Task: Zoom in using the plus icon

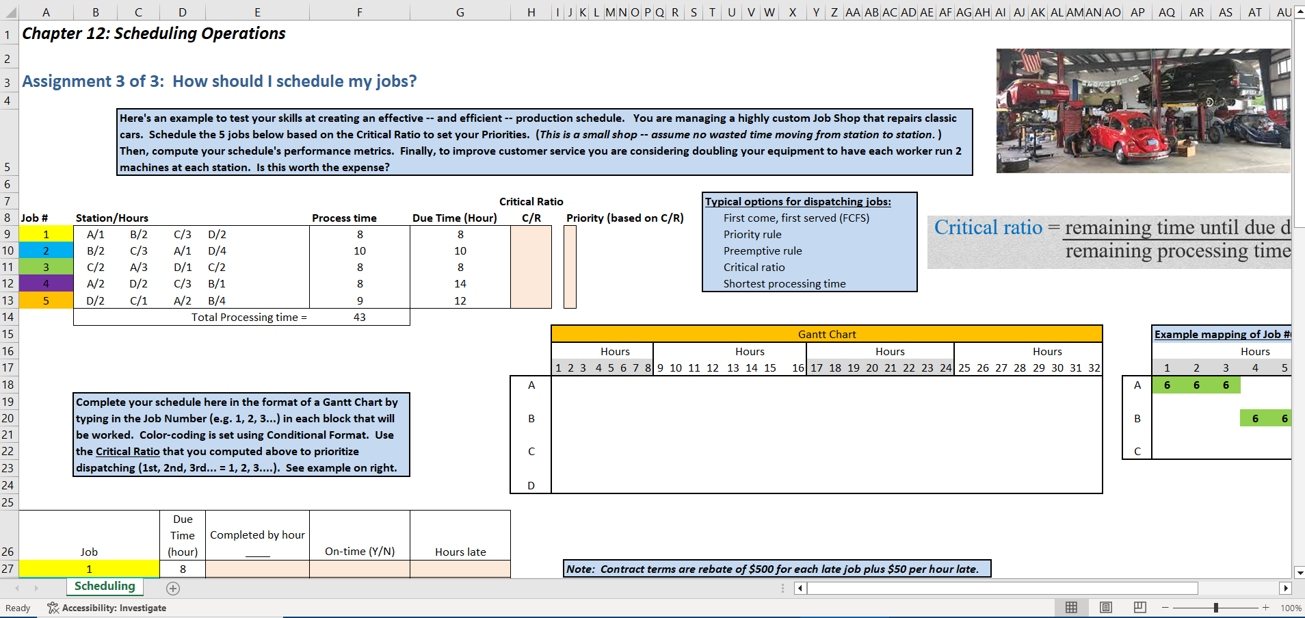Action: (x=1265, y=607)
